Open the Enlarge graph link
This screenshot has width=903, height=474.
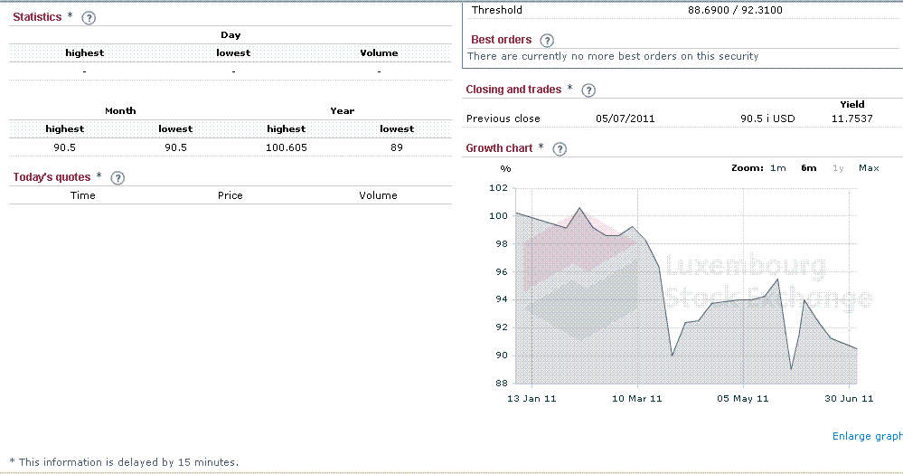click(867, 437)
